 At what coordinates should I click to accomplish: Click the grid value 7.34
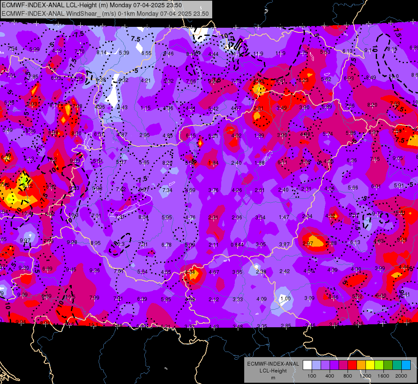click(167, 190)
